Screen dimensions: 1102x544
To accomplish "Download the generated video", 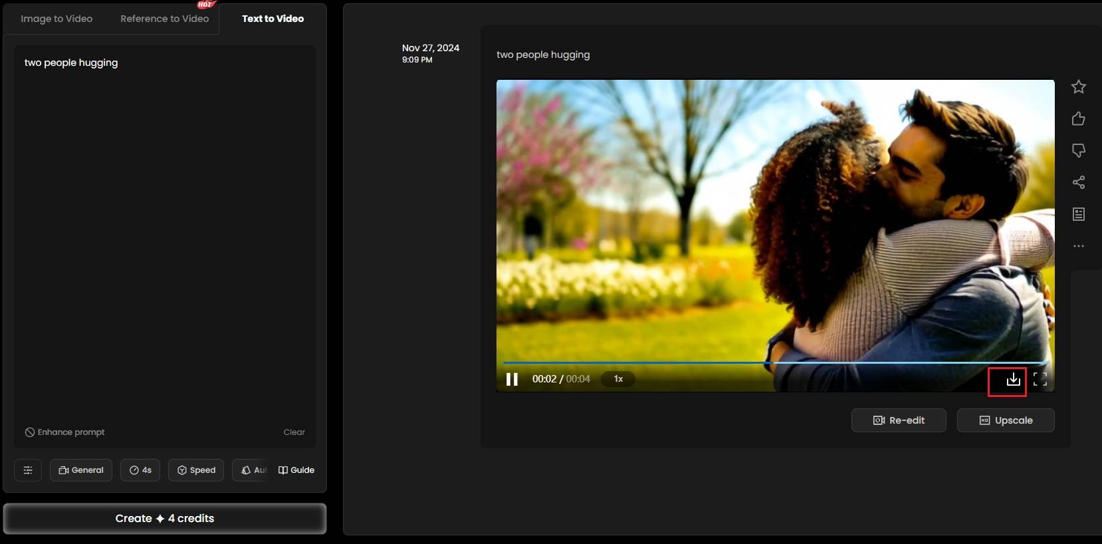I will pyautogui.click(x=1012, y=380).
